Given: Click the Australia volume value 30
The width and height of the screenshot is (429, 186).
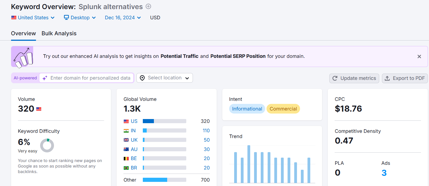Looking at the screenshot, I should (x=207, y=149).
